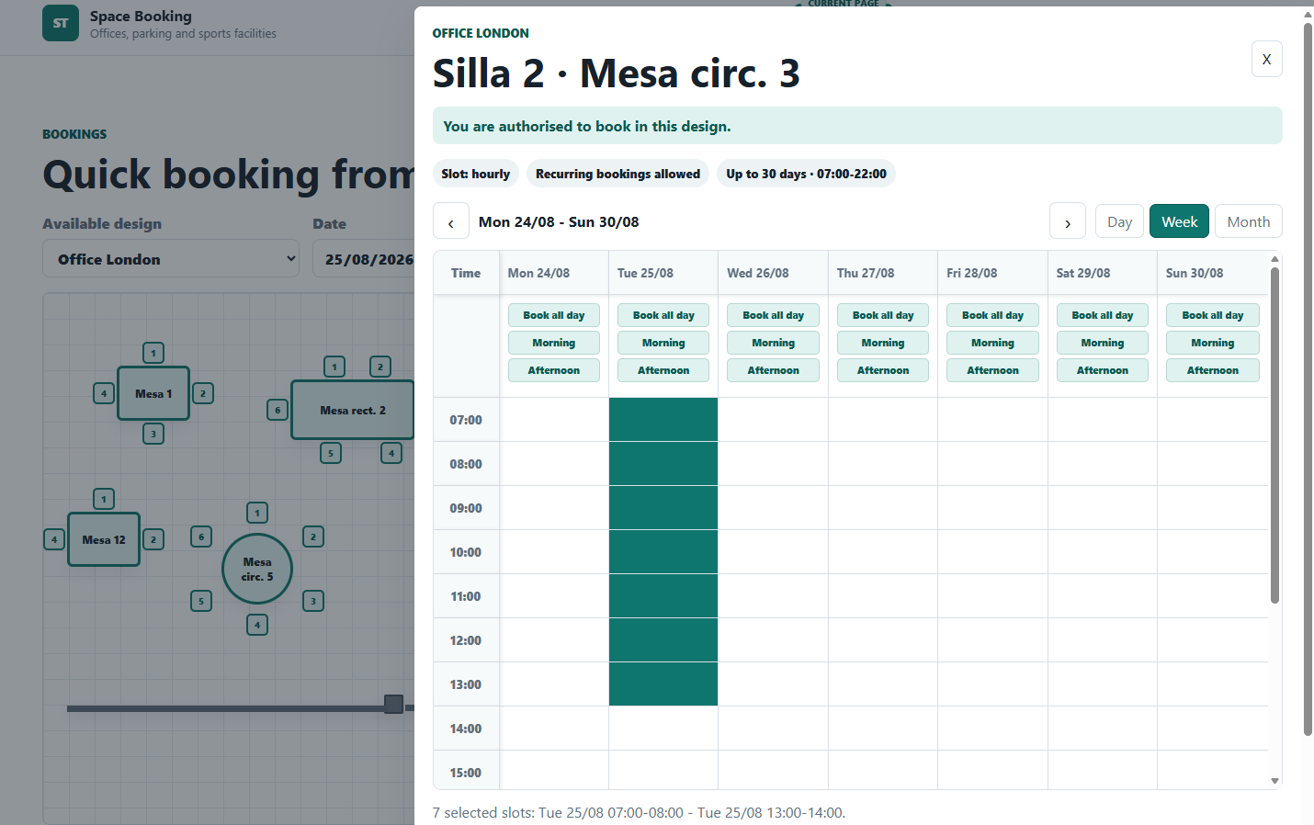This screenshot has height=825, width=1314.
Task: Book Afternoon for Fri 28/08
Action: tap(992, 370)
